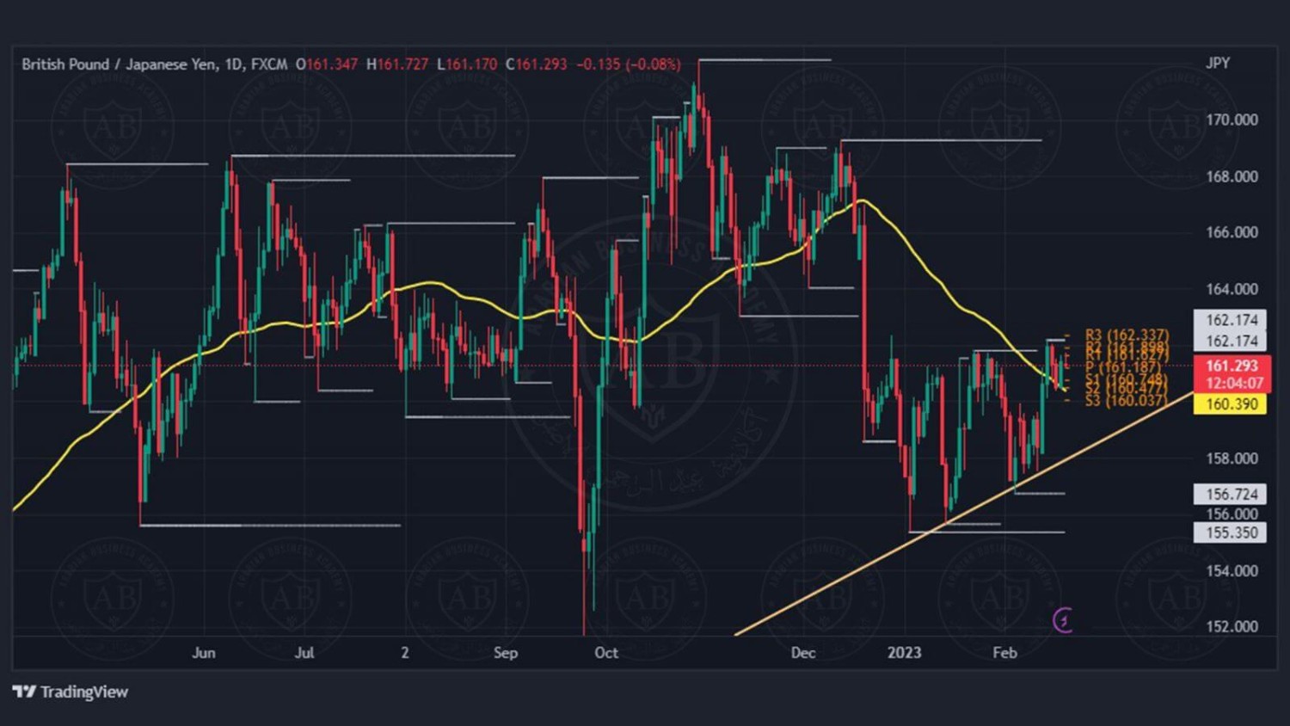Click the 166.000 price axis label
1290x726 pixels.
[1232, 232]
